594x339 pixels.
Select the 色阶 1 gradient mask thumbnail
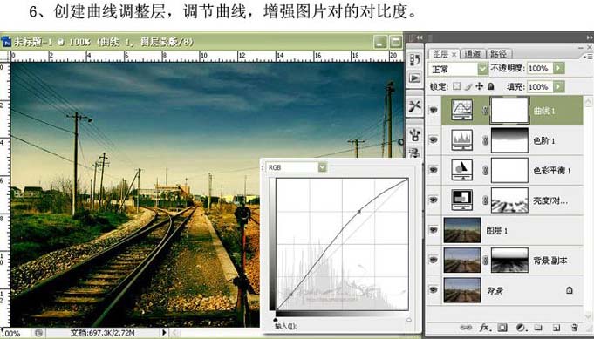509,140
